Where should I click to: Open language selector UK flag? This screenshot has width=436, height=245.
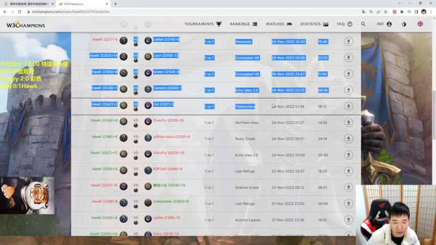pos(420,24)
